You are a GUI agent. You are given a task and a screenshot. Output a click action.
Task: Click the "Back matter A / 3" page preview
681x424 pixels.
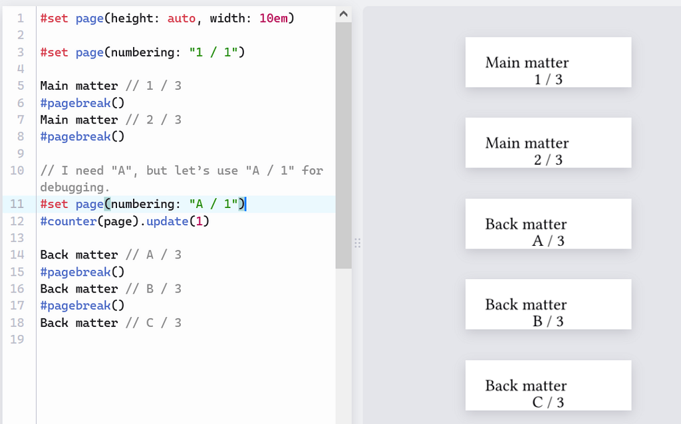(547, 224)
